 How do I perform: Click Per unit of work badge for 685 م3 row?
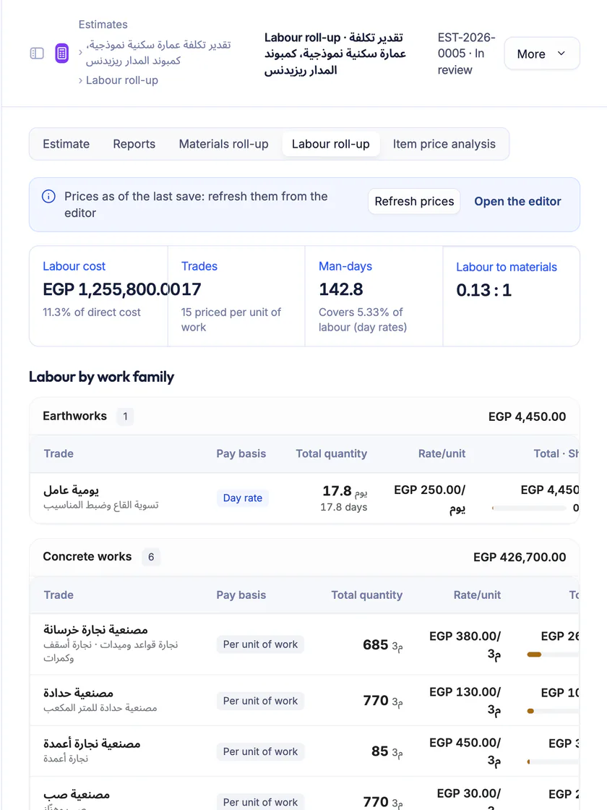pyautogui.click(x=260, y=644)
